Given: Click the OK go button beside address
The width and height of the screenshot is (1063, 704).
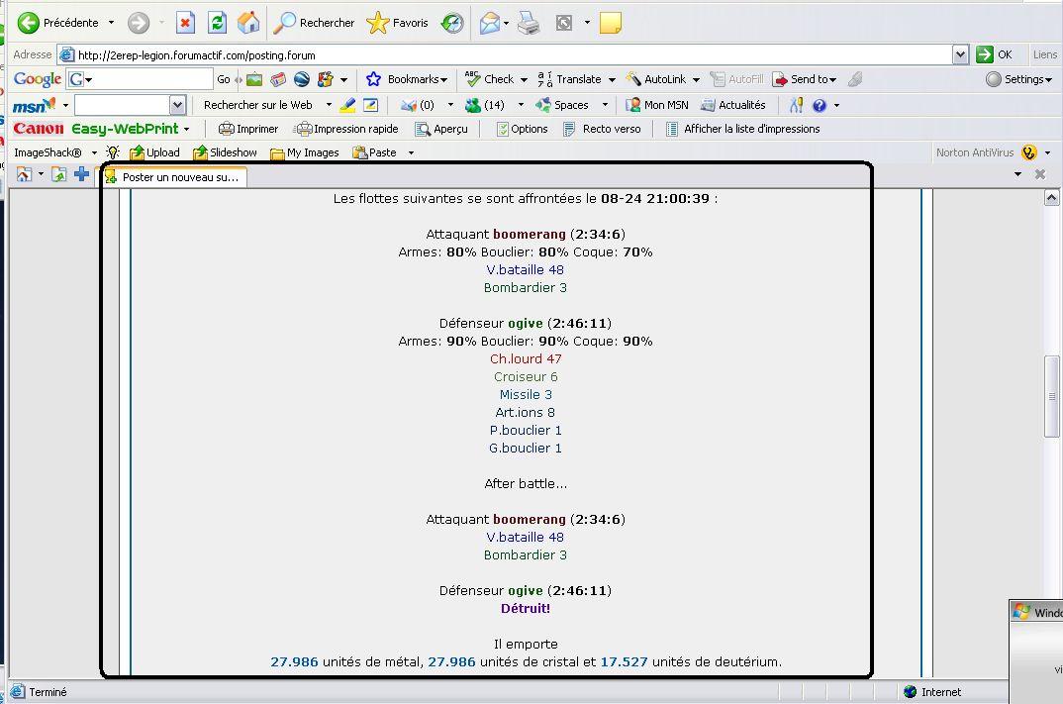Looking at the screenshot, I should coord(995,54).
